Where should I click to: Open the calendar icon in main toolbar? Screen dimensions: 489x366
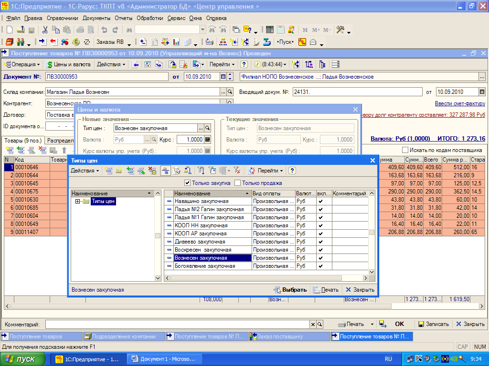pyautogui.click(x=281, y=30)
